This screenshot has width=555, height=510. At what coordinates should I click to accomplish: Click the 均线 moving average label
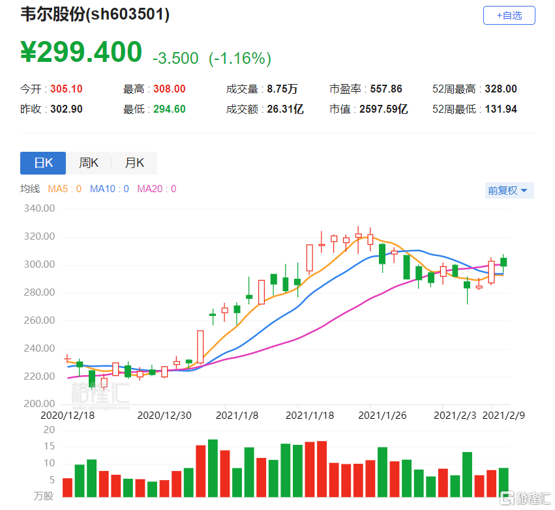[30, 189]
